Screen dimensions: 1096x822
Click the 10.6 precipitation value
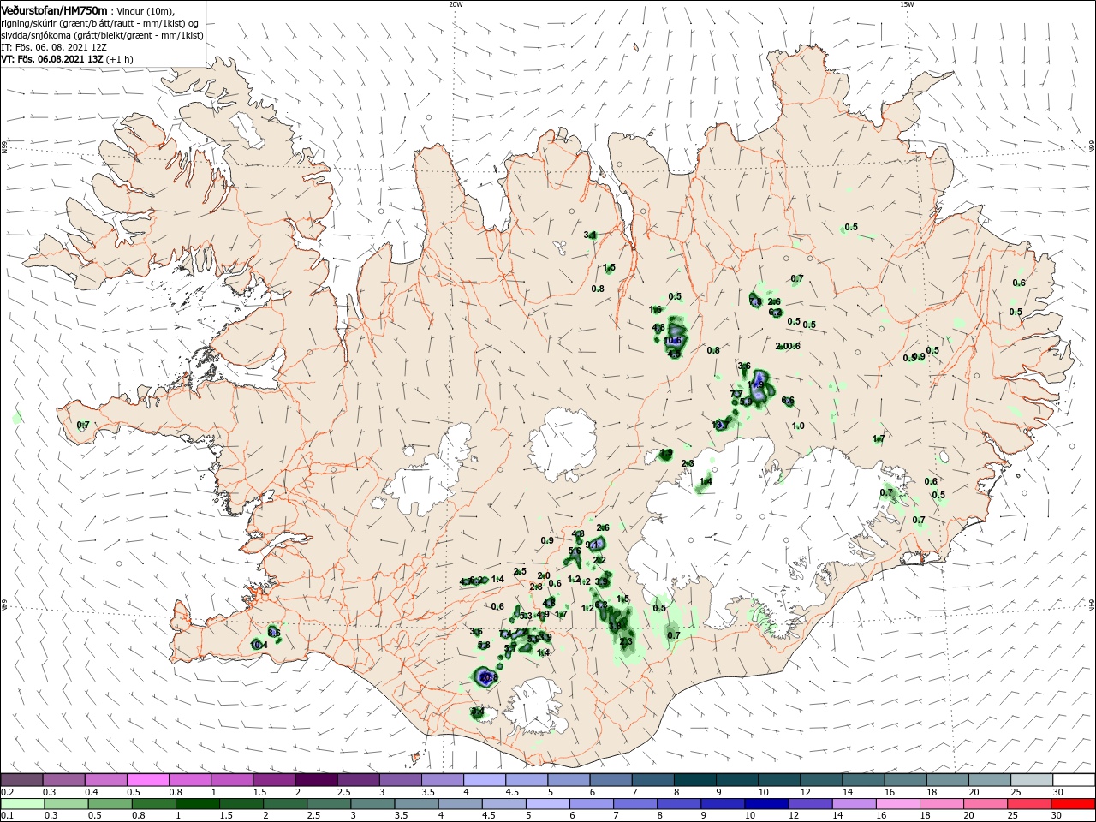673,341
